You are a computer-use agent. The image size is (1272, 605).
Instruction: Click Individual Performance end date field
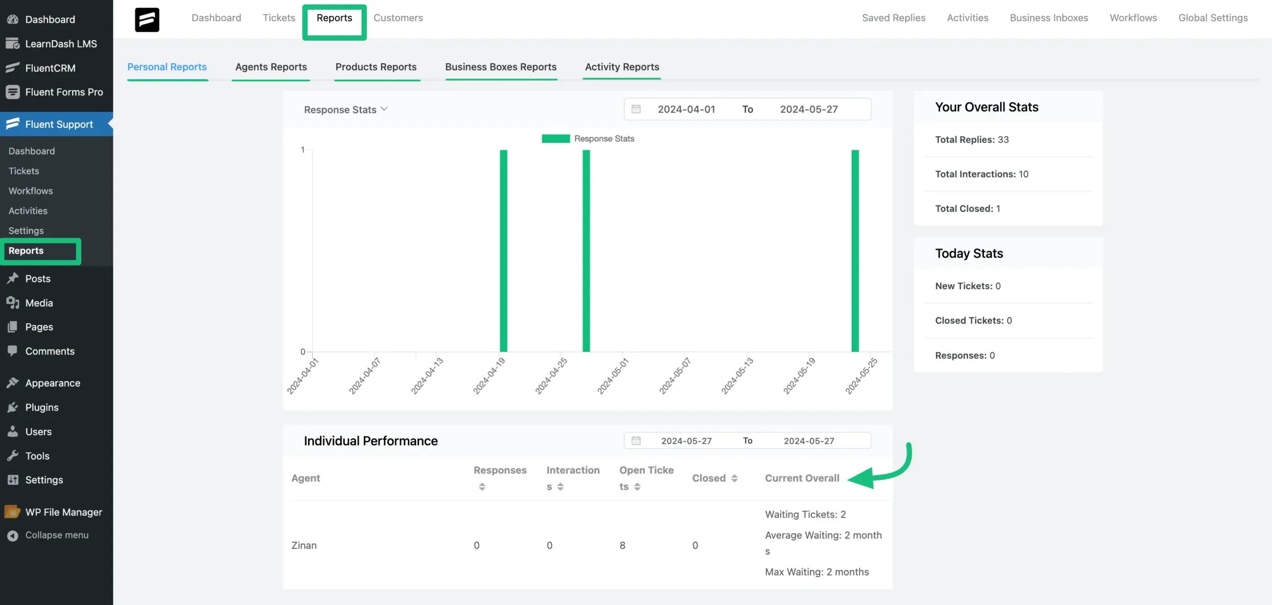pos(809,441)
